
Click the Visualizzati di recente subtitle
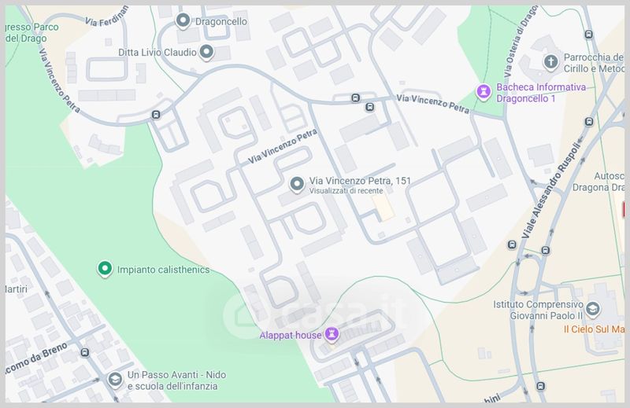(346, 191)
